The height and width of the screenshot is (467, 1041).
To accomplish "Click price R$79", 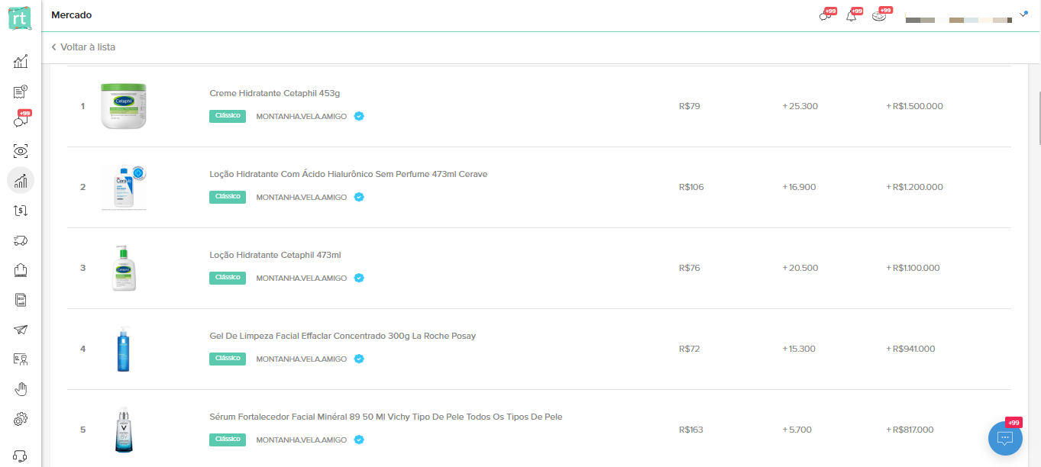I will 689,106.
